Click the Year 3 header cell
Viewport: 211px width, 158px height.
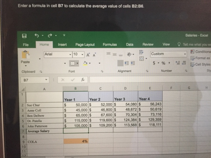(126, 97)
